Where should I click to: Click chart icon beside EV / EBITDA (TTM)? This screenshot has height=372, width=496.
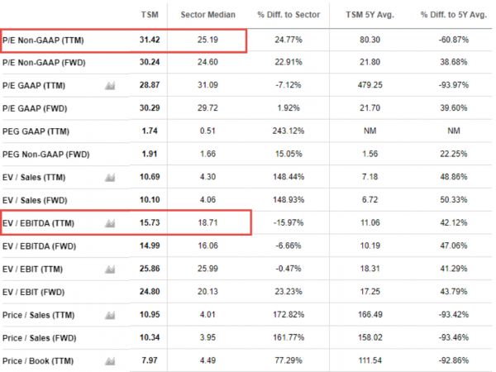coord(110,224)
